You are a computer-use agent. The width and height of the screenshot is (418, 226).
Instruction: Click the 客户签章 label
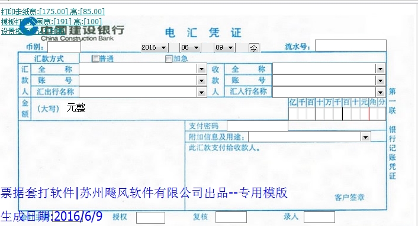point(349,197)
